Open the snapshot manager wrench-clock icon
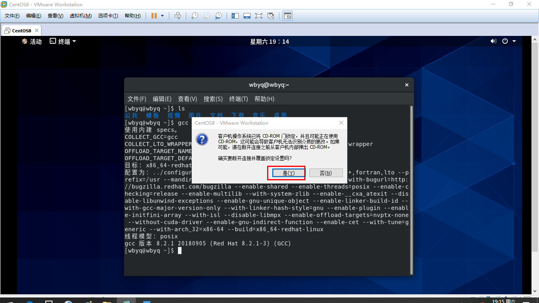The height and width of the screenshot is (303, 539). (x=218, y=16)
